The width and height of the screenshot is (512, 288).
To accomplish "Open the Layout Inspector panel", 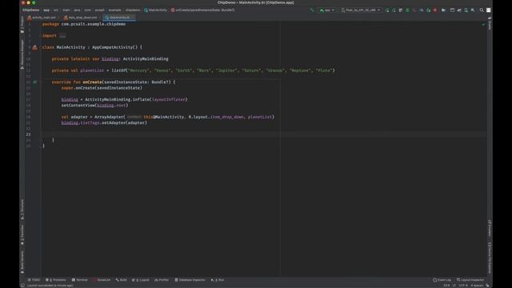I will [470, 280].
